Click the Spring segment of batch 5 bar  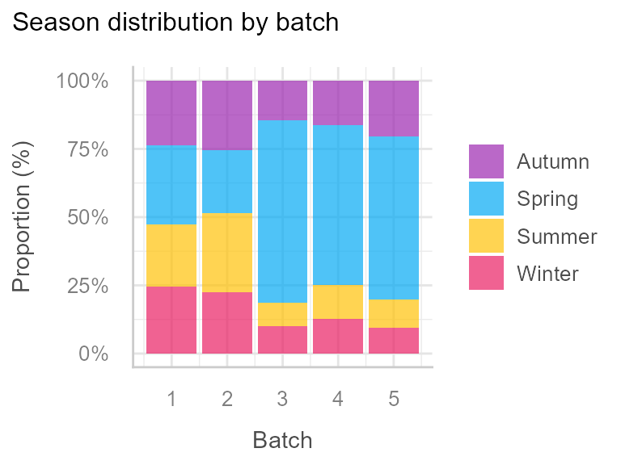[x=394, y=218]
